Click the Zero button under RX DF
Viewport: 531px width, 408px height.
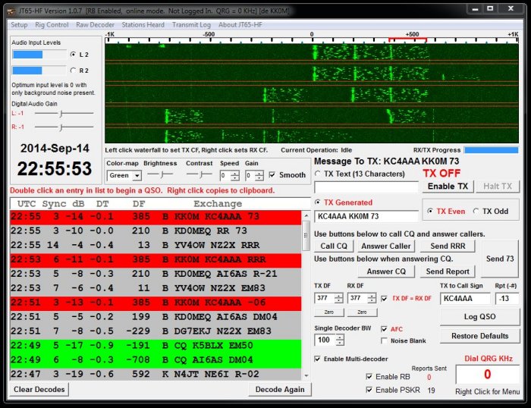362,312
